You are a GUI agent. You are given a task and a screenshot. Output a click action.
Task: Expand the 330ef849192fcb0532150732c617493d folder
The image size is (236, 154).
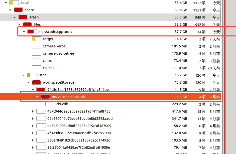33,140
